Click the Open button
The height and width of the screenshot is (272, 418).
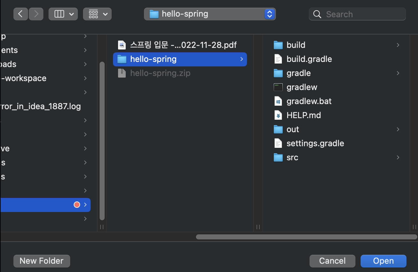(x=383, y=261)
